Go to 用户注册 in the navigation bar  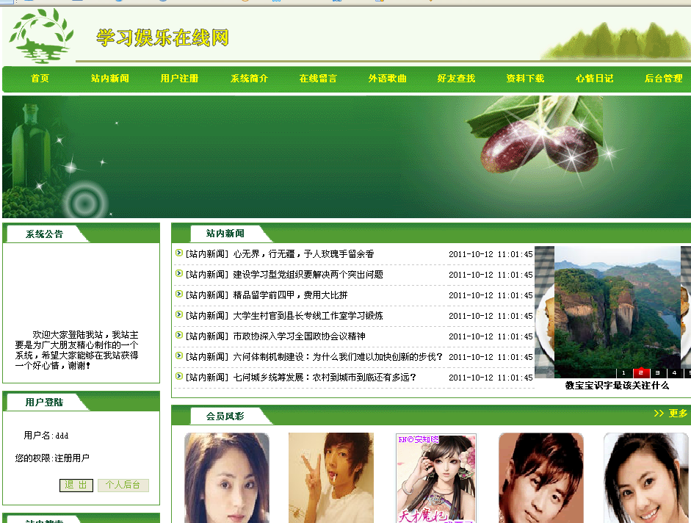pos(179,79)
